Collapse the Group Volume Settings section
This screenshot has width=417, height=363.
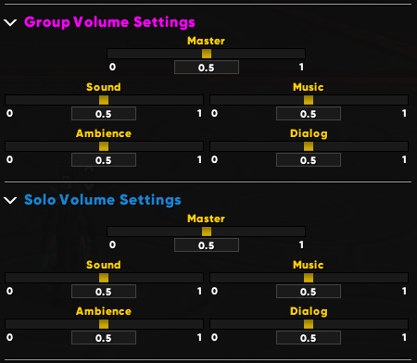click(x=10, y=22)
